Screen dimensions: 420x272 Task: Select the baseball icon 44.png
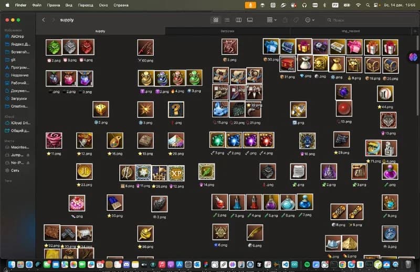(385, 94)
